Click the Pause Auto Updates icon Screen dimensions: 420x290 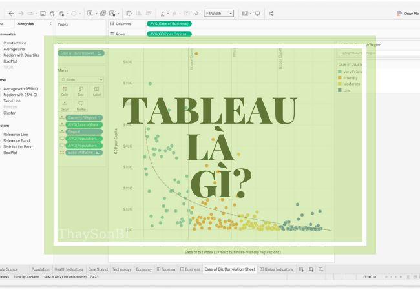[x=62, y=14]
